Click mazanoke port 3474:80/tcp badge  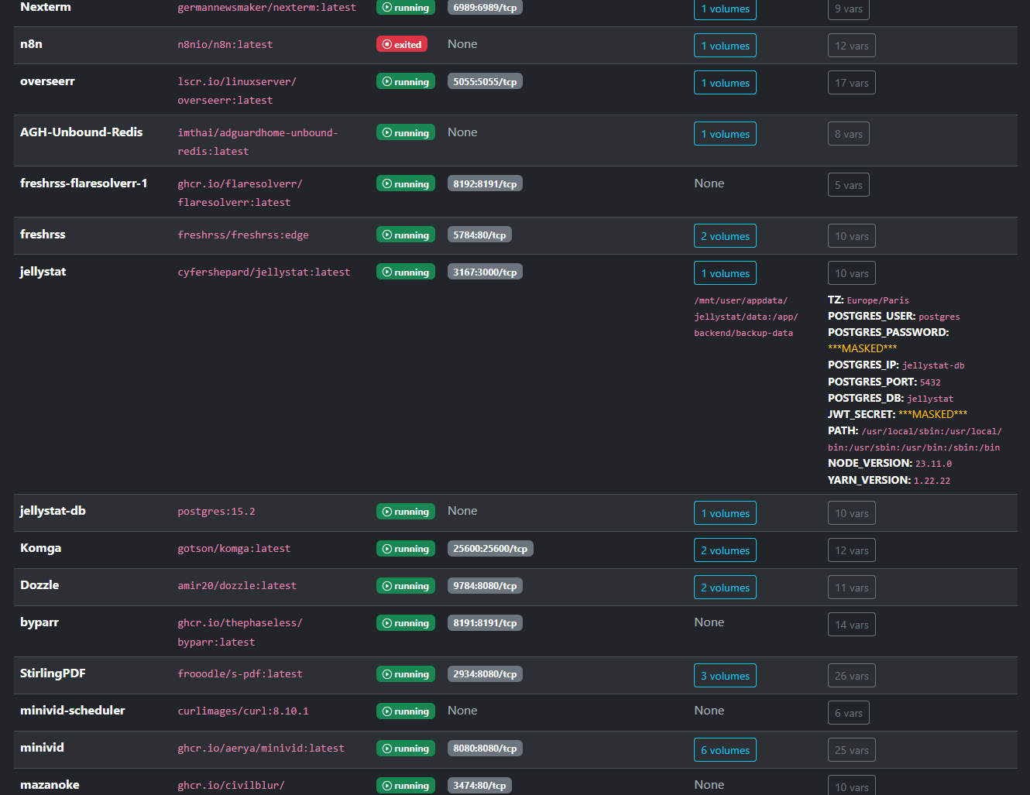point(479,785)
